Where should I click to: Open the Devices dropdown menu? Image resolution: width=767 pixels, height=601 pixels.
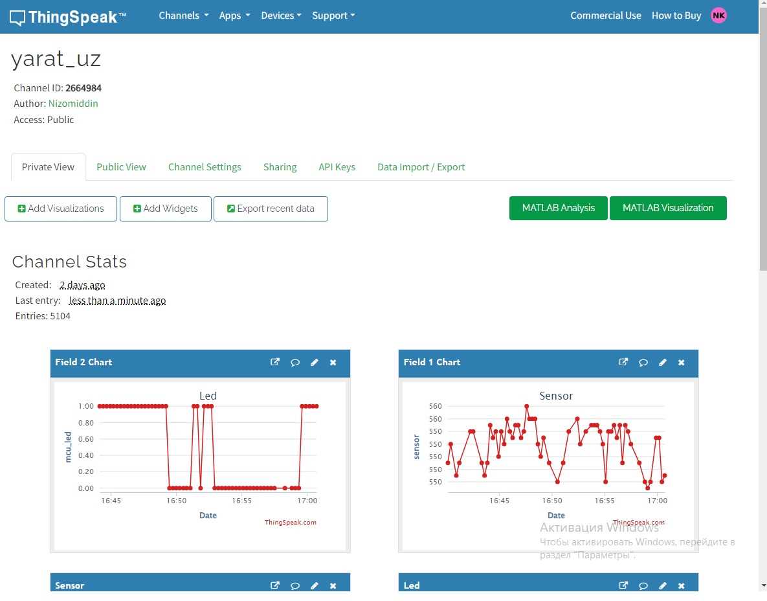click(281, 16)
